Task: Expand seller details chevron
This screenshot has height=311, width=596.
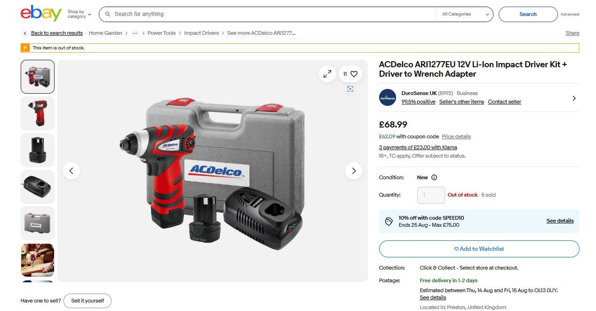Action: [x=574, y=98]
